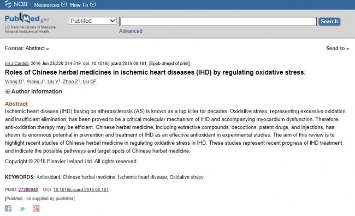Screen dimensions: 355x216
Task: Open author Liu Q link
Action: [x=88, y=82]
